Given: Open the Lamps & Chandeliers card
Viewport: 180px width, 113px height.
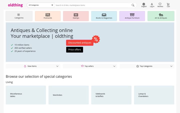Looking at the screenshot, I should click(x=154, y=95).
